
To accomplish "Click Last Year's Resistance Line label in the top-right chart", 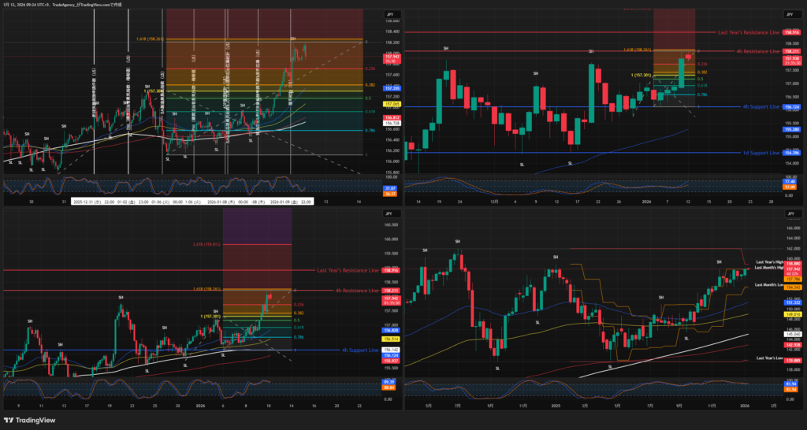I will click(749, 32).
